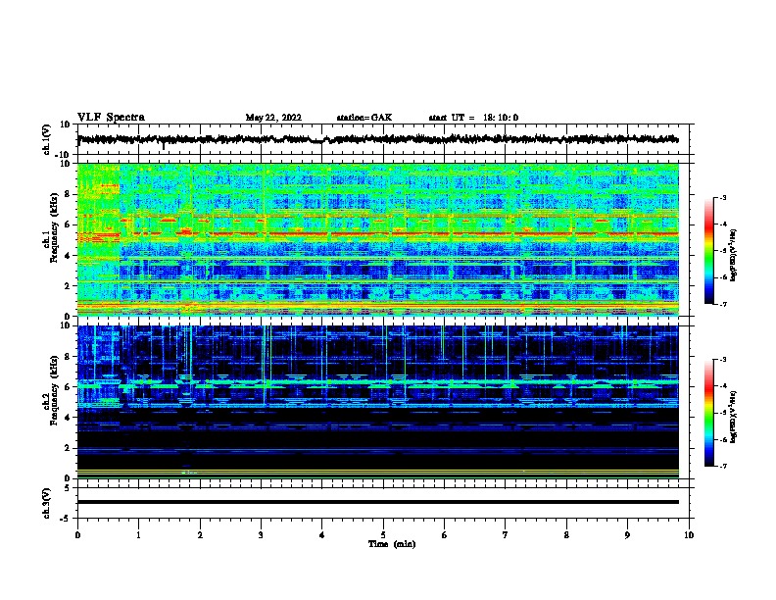Click time axis tick label "2"
The height and width of the screenshot is (600, 776).
pos(200,535)
